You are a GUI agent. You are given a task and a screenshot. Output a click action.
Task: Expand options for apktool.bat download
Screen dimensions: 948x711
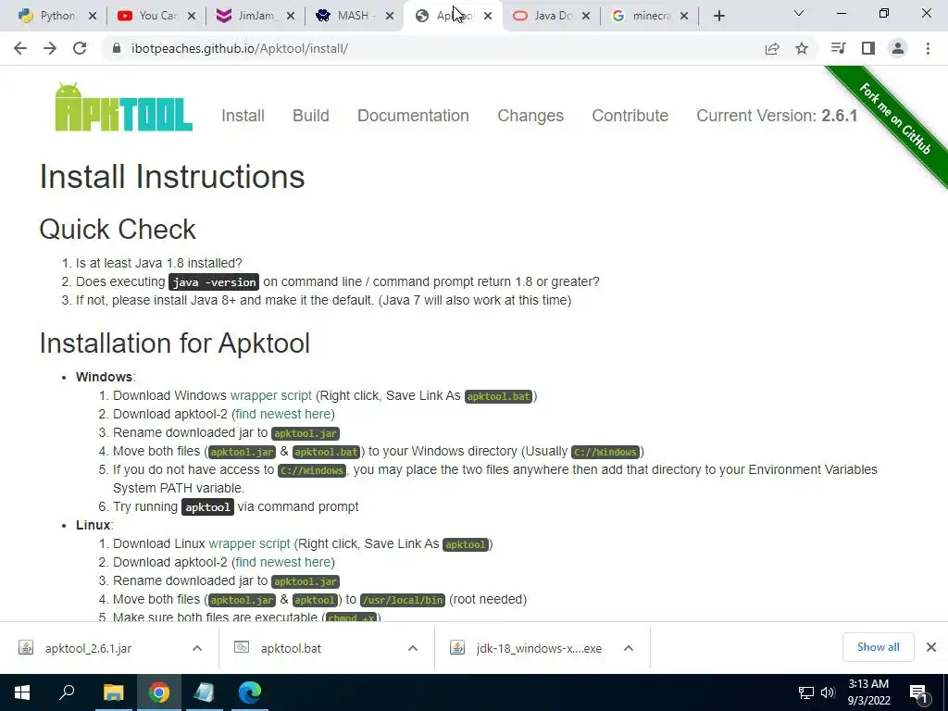click(413, 648)
